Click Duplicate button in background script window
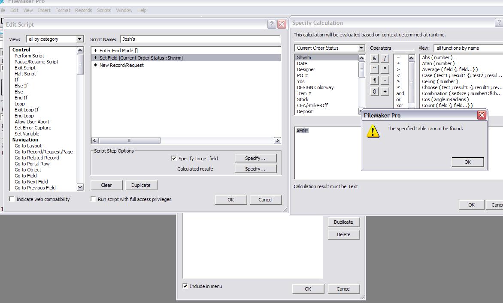The image size is (503, 303). point(344,222)
